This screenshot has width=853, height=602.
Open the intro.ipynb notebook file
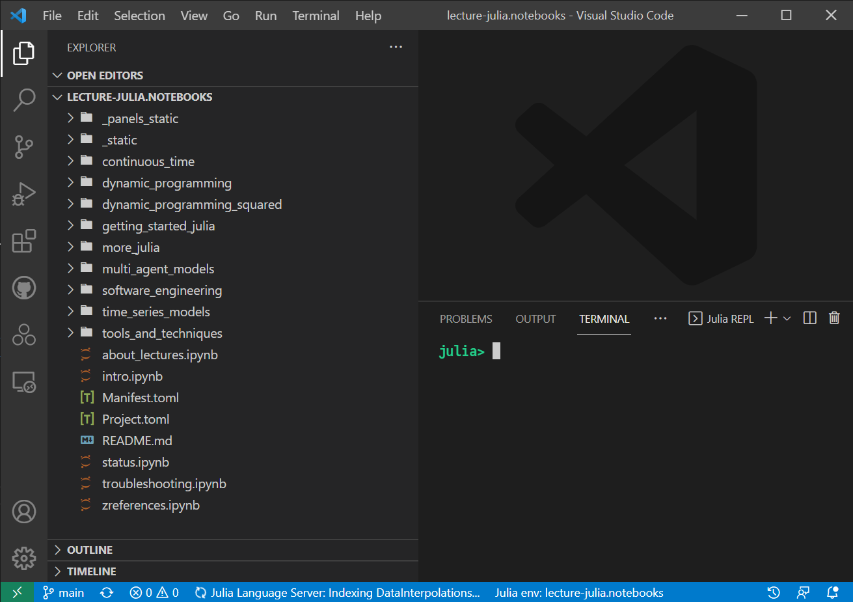[132, 376]
